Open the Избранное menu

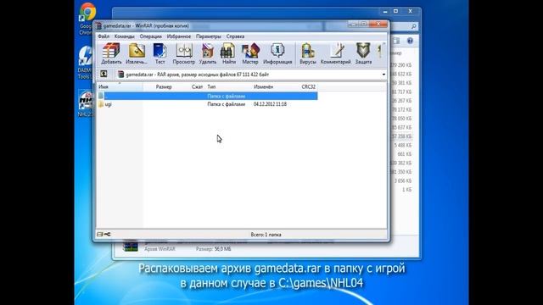click(x=179, y=36)
